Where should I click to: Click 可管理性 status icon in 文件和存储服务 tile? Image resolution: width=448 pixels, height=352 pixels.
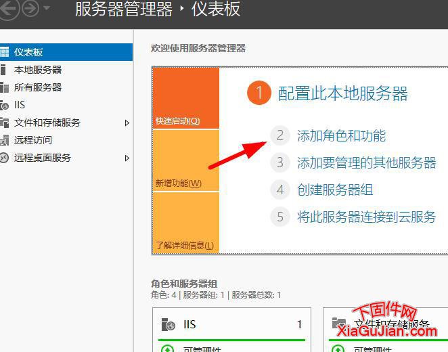pos(338,349)
